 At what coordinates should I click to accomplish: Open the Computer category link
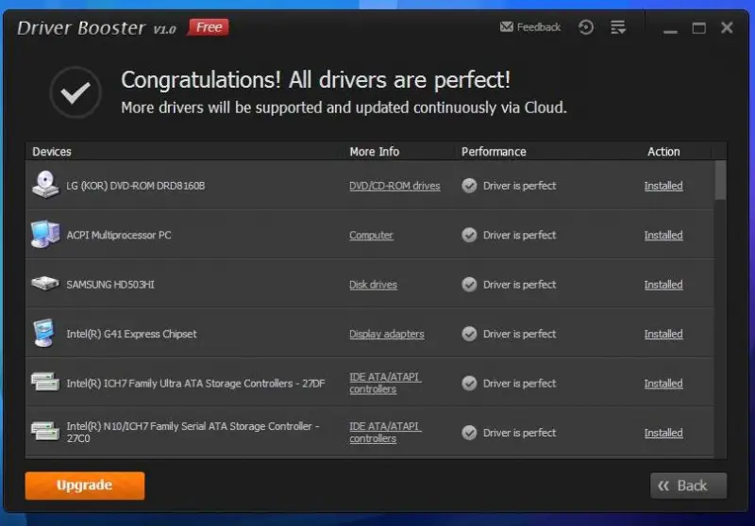[x=371, y=235]
